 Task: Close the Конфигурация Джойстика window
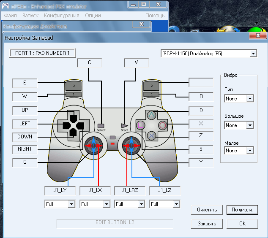pyautogui.click(x=141, y=24)
